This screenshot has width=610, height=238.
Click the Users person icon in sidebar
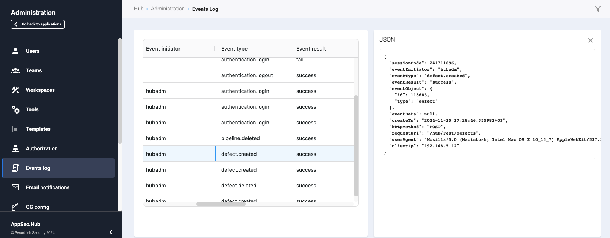[x=15, y=51]
